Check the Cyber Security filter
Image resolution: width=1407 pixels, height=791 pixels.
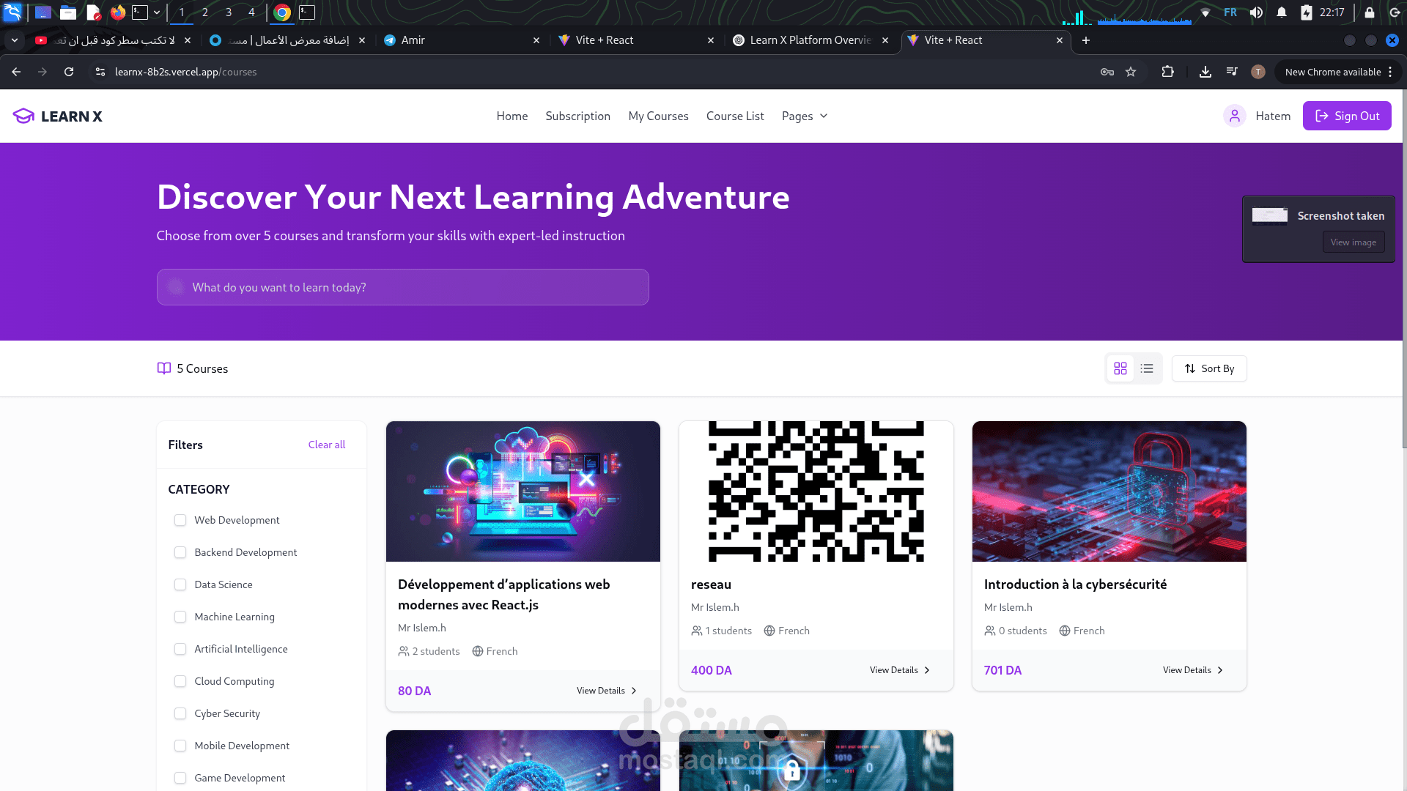coord(180,713)
